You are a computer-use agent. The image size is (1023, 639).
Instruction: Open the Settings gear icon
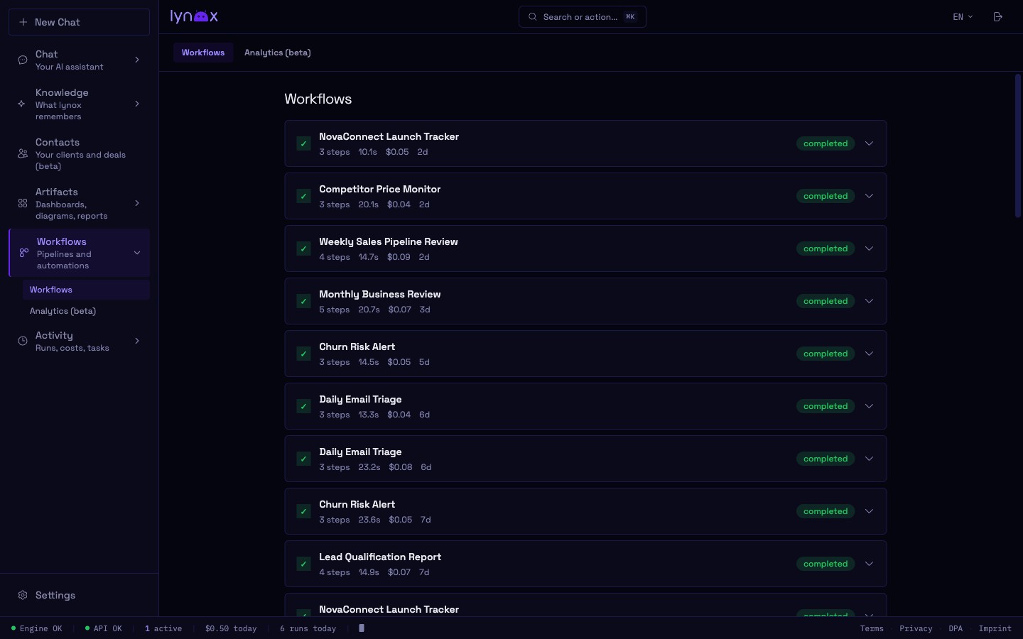(22, 595)
